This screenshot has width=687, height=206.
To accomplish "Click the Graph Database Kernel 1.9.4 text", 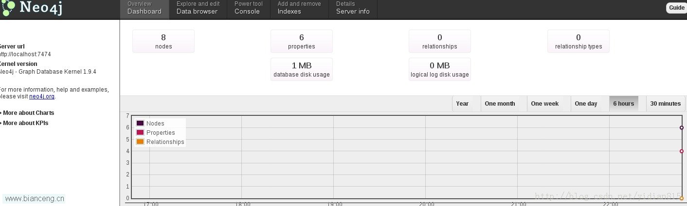I will pyautogui.click(x=48, y=72).
